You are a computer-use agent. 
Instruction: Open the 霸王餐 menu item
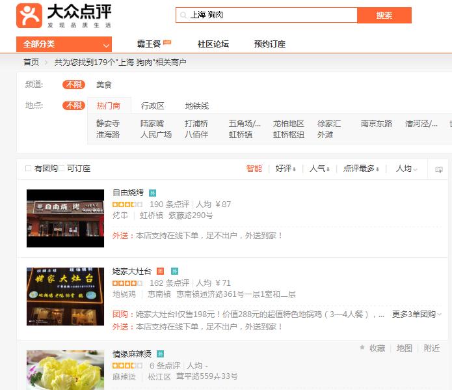(149, 44)
